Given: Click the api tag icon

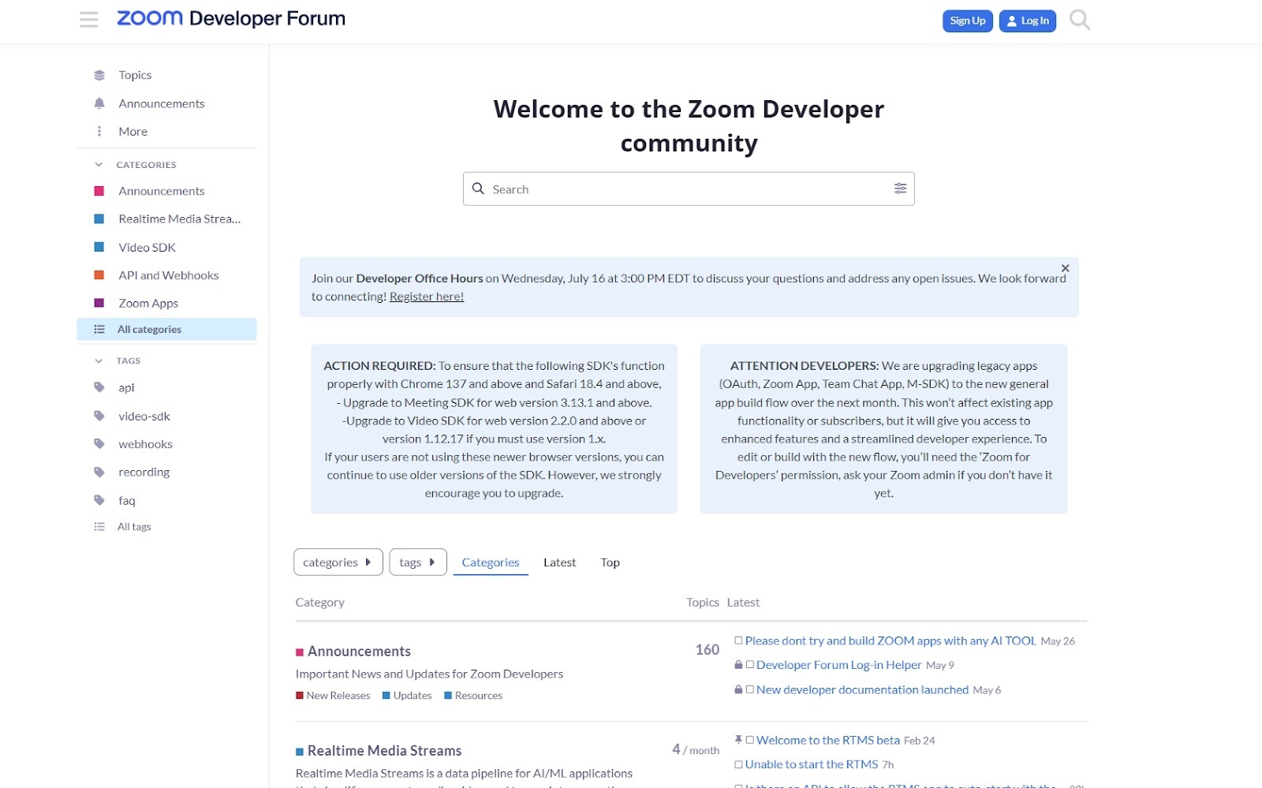Looking at the screenshot, I should tap(99, 387).
